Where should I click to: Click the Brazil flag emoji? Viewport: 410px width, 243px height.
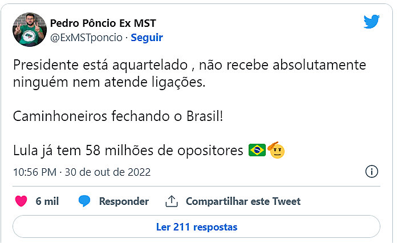coord(257,151)
